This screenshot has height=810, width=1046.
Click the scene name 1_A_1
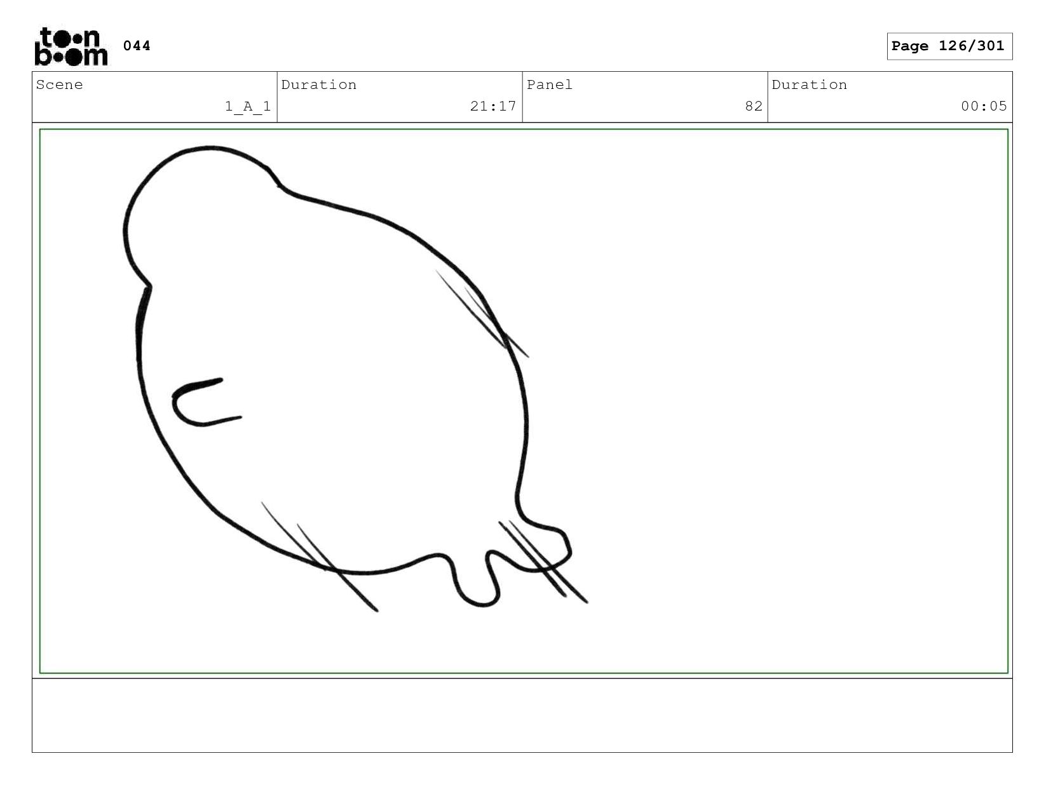pos(248,106)
